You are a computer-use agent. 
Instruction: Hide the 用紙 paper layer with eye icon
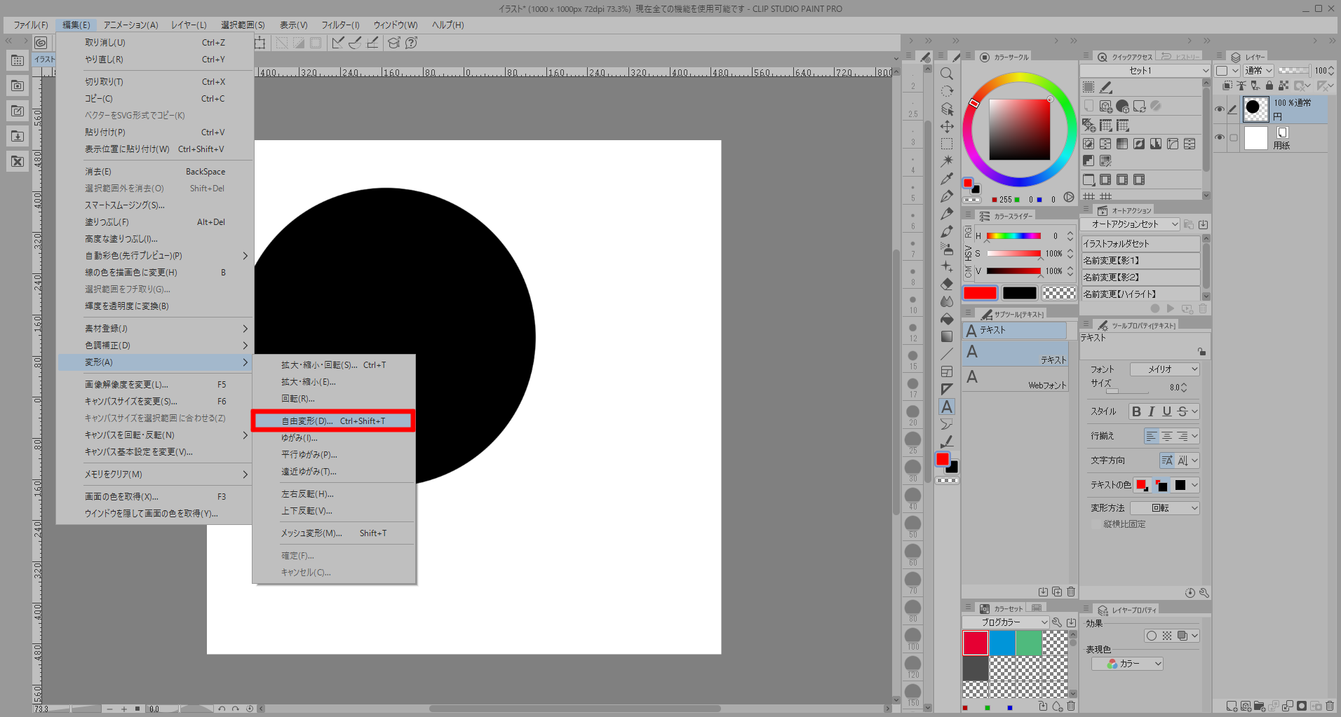(1220, 137)
